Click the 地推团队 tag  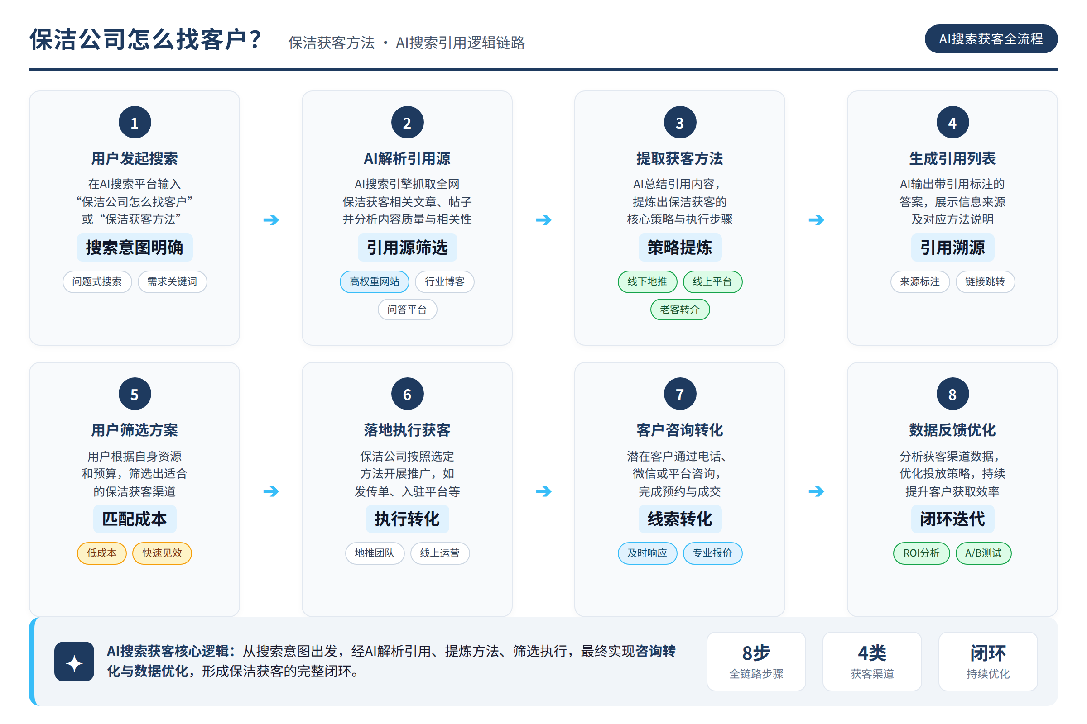(x=375, y=553)
